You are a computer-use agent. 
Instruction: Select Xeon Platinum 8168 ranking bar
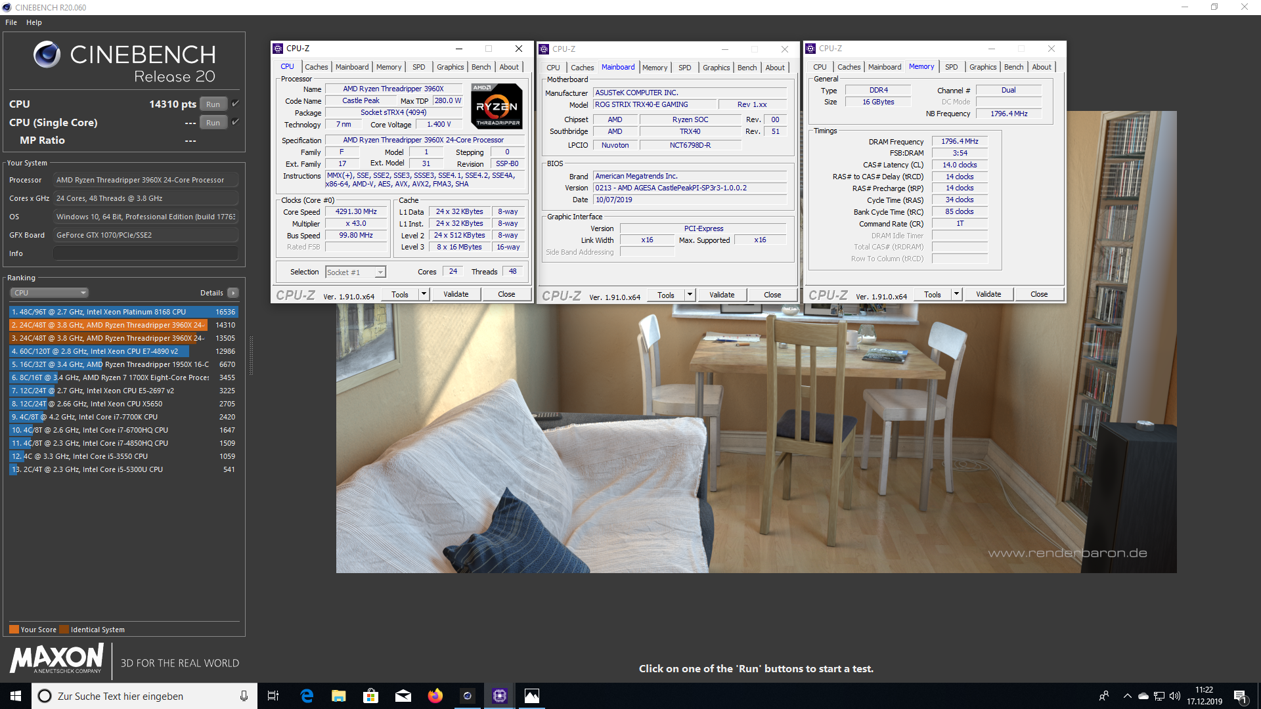pos(123,312)
